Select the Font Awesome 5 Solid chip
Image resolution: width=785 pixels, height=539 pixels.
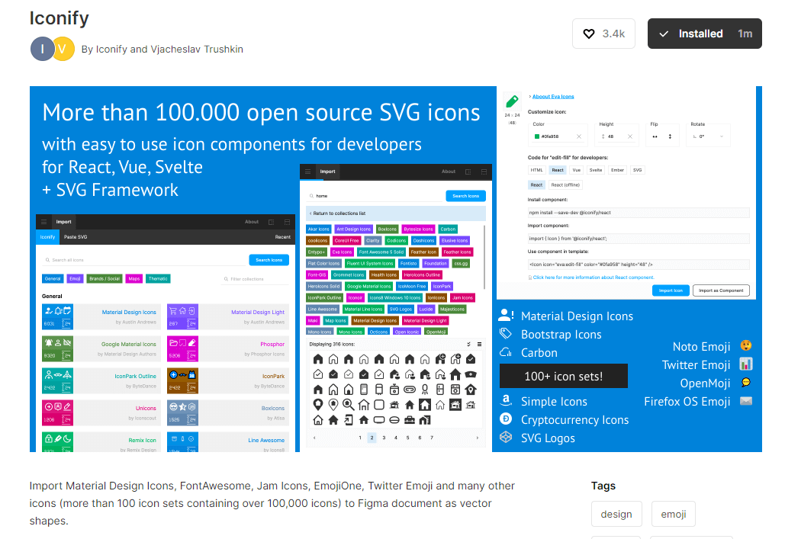(381, 252)
